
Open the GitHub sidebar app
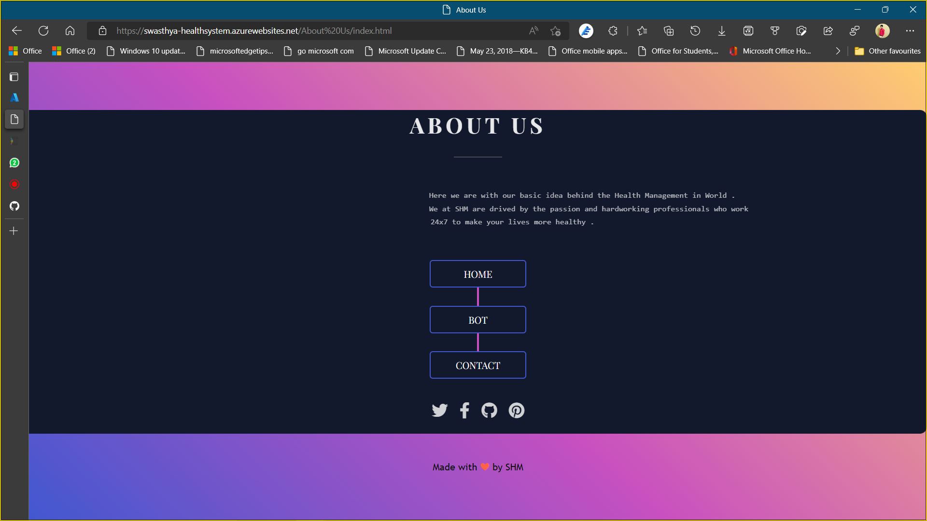(14, 206)
